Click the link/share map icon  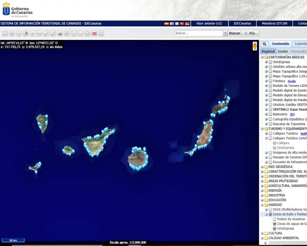[x=40, y=33]
